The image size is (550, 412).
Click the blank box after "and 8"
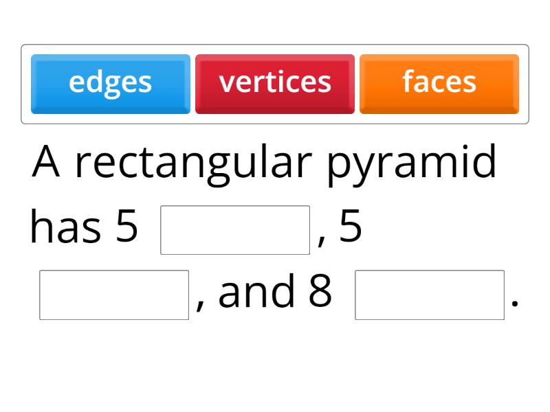[430, 295]
